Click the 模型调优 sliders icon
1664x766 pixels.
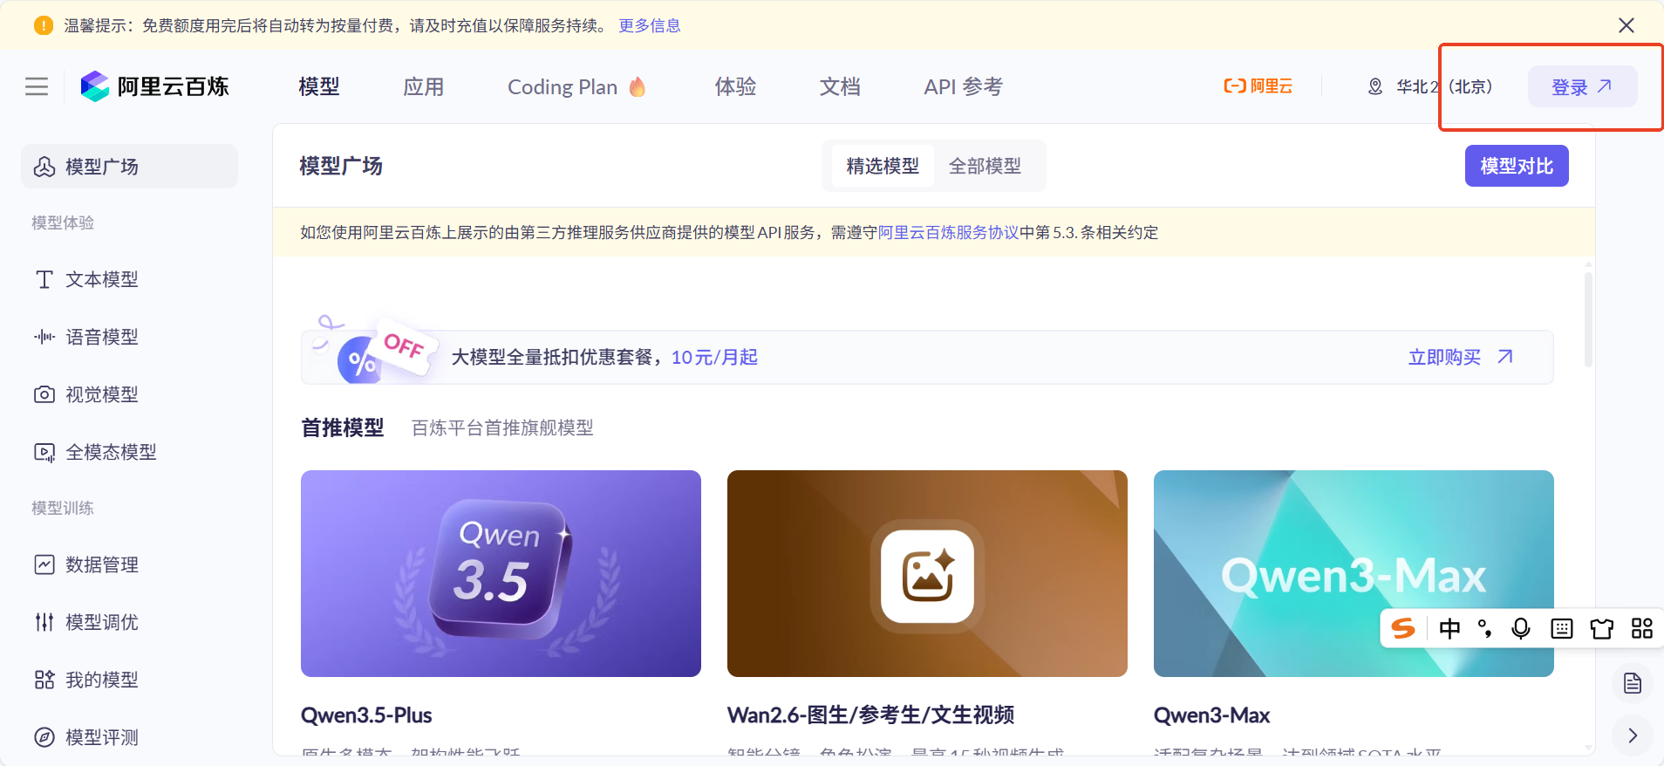[x=44, y=622]
